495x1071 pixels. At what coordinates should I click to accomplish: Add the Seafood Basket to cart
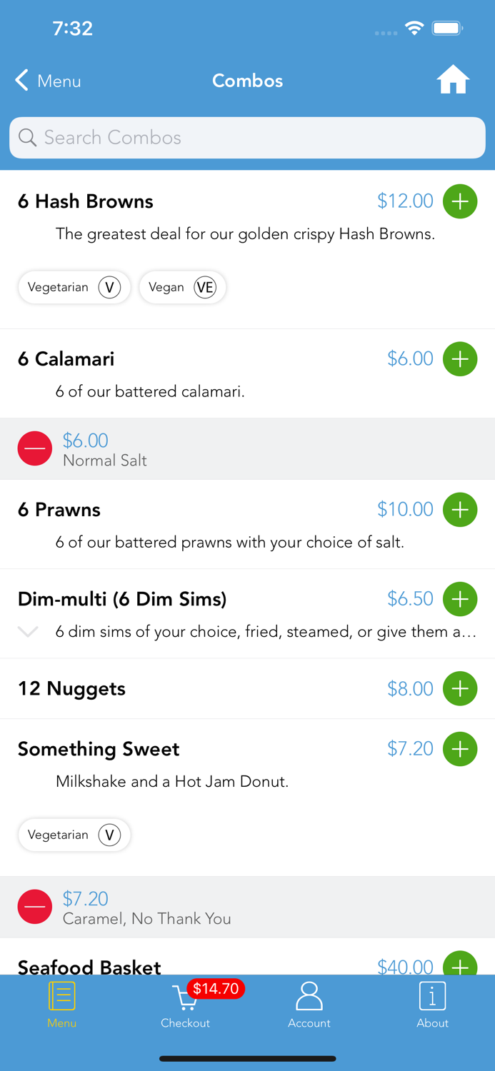click(460, 965)
